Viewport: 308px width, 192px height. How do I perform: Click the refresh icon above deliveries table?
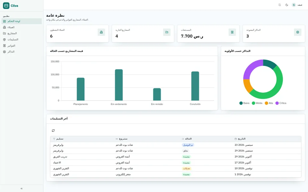(x=53, y=131)
